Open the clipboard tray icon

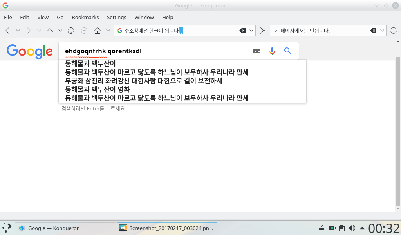click(x=341, y=228)
